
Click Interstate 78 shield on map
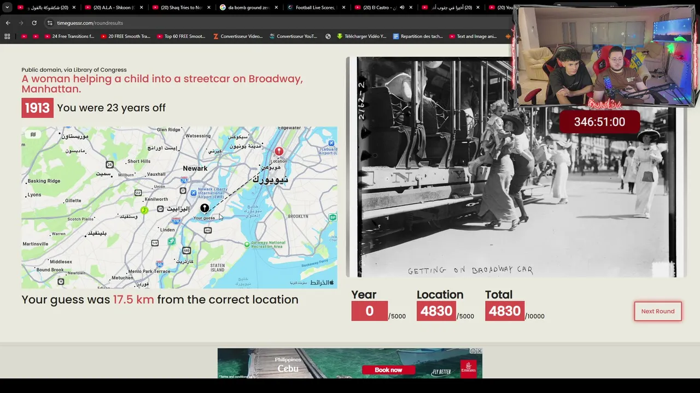184,180
